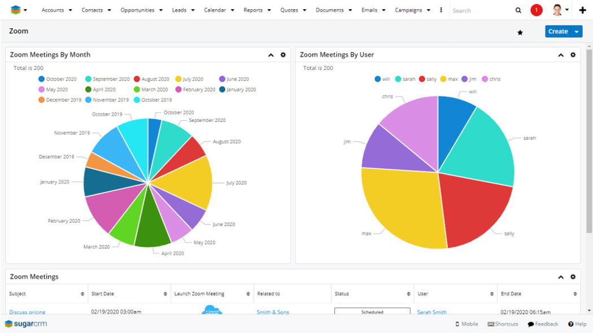593x333 pixels.
Task: Sort by Subject column sort icon
Action: pos(82,293)
